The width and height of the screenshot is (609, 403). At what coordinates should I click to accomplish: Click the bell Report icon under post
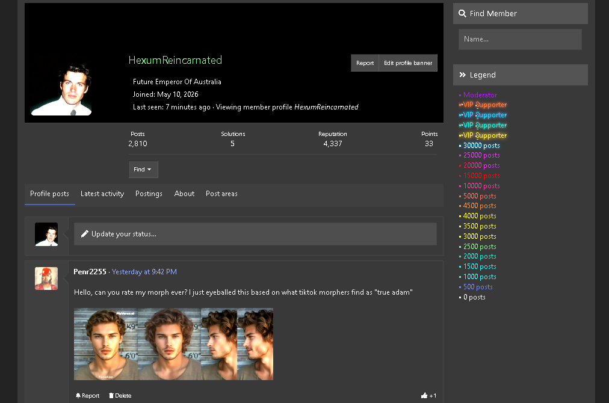(x=78, y=396)
